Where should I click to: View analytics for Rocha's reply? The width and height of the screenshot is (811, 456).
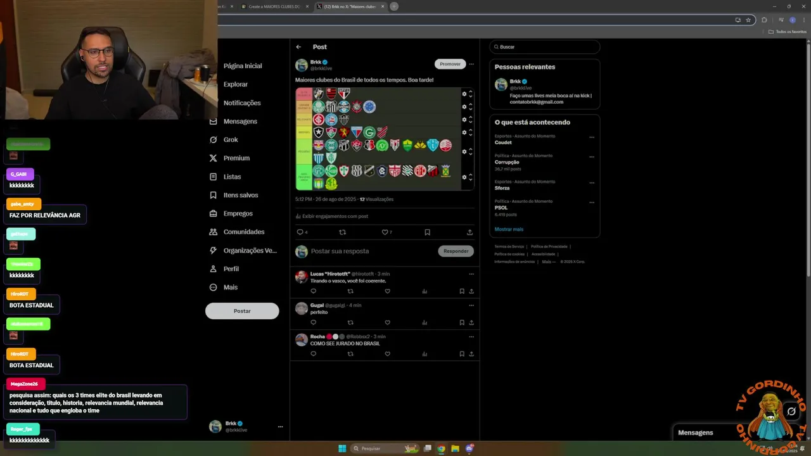click(425, 354)
